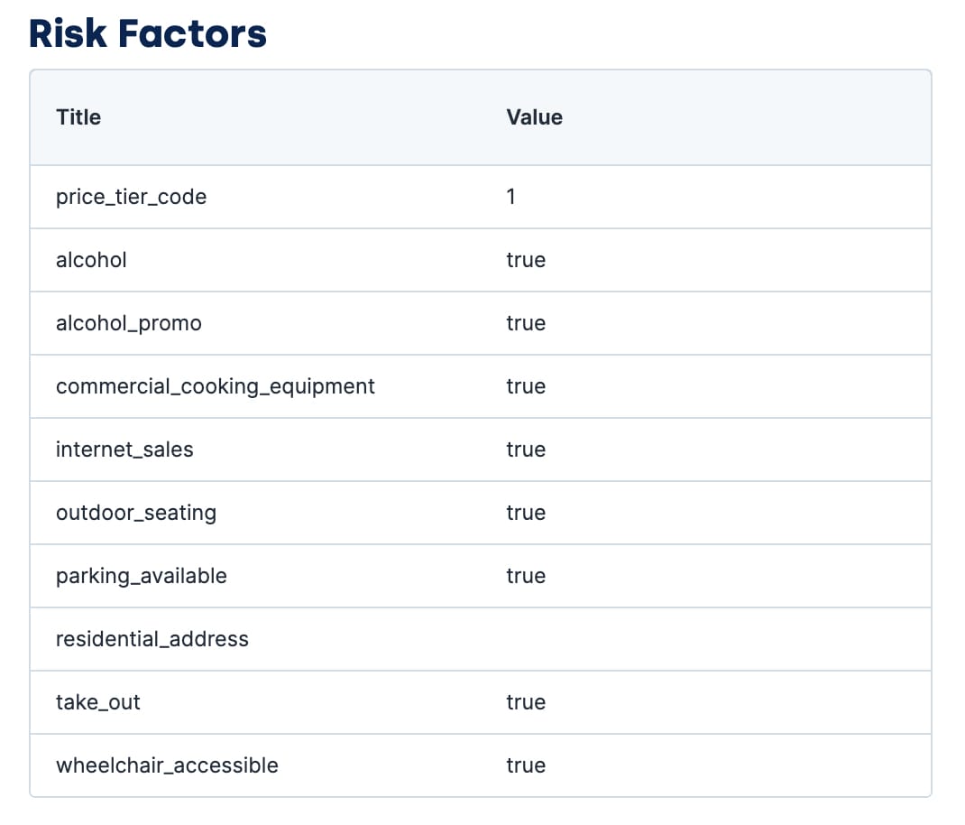Select the alcohol_promo row label

[129, 323]
